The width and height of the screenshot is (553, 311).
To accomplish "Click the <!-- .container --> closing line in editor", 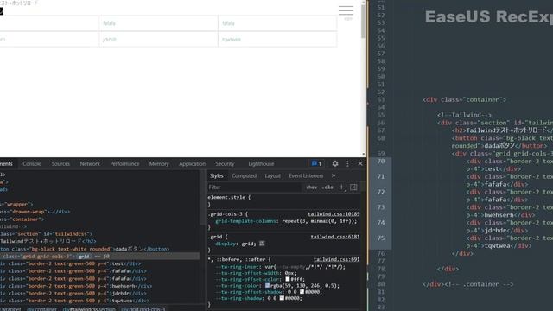I will (468, 284).
